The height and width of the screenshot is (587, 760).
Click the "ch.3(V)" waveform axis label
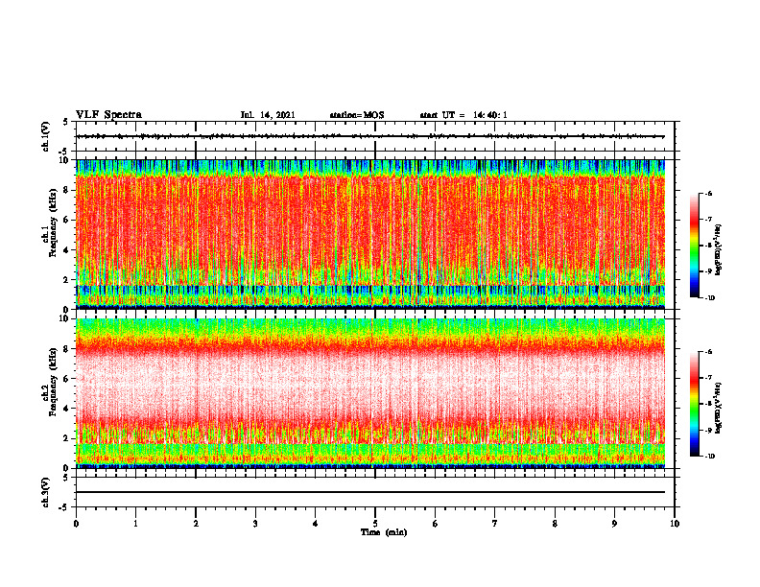tap(45, 492)
